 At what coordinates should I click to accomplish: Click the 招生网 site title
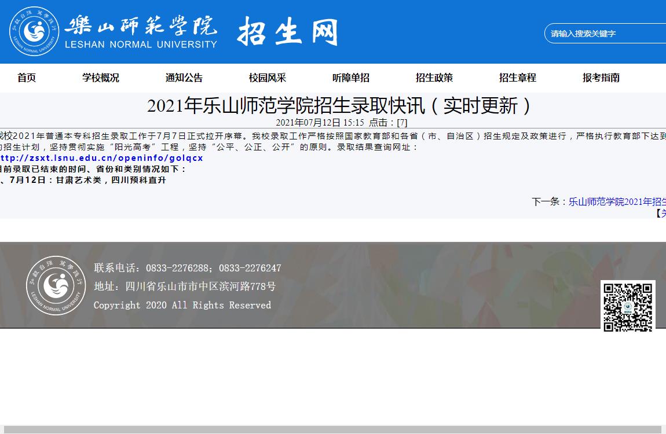pyautogui.click(x=287, y=31)
